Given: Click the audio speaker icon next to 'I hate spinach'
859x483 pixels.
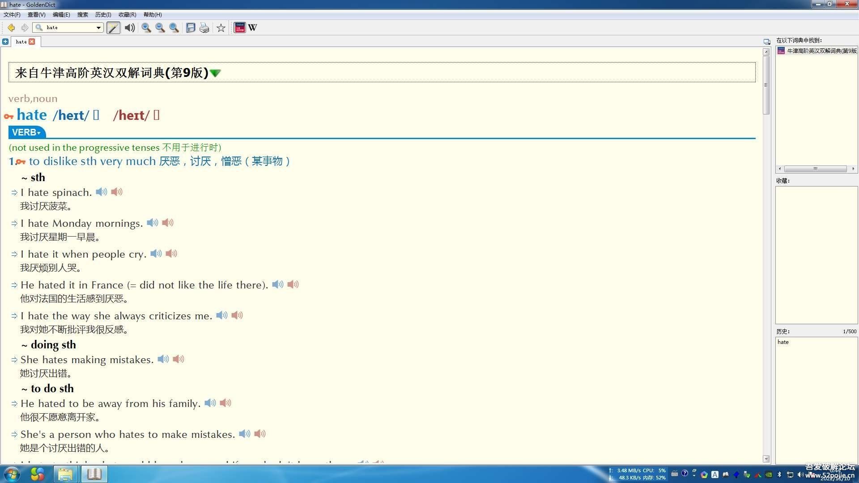Looking at the screenshot, I should [101, 192].
